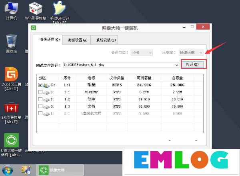Select the U盘装机大师 volume label cell
Viewport: 240px width, 176px height.
tap(91, 113)
